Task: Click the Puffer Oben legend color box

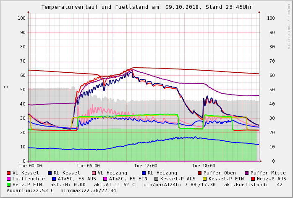Action: click(x=200, y=173)
